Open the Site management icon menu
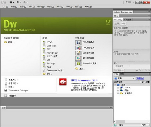The width and height of the screenshot is (151, 127). (25, 2)
